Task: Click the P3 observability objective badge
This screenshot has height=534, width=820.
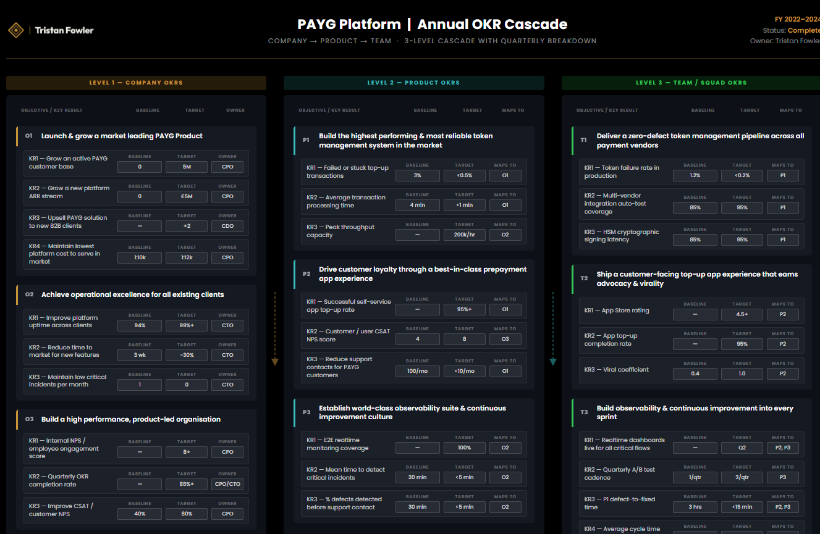Action: click(x=305, y=412)
